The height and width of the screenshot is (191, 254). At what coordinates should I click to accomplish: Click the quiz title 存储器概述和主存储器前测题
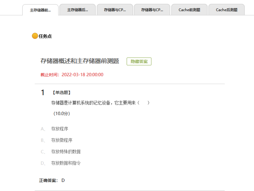click(80, 61)
